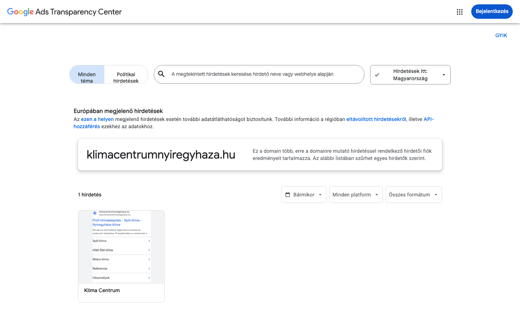Switch to Politikai hirdetések tab
The image size is (520, 325).
tap(126, 74)
